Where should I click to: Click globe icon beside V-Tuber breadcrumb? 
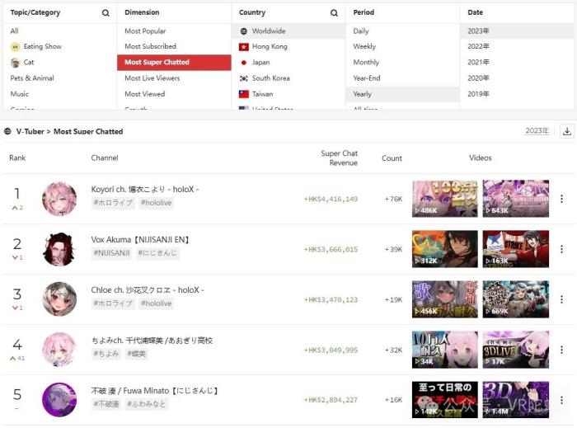tap(7, 131)
